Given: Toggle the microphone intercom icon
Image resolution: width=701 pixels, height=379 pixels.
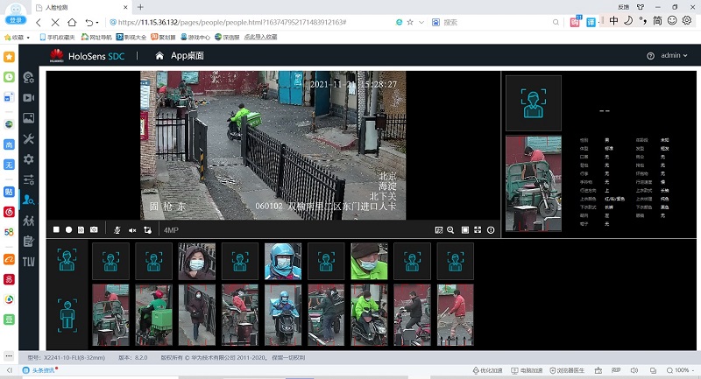Looking at the screenshot, I should [x=118, y=230].
